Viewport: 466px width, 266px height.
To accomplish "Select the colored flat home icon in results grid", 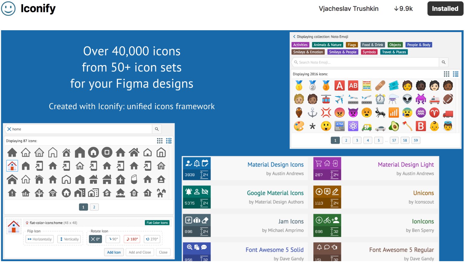I will pyautogui.click(x=12, y=166).
